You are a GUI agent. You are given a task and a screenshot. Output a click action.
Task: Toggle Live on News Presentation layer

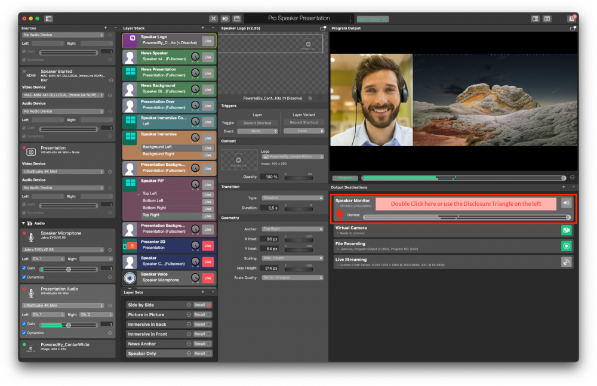208,73
